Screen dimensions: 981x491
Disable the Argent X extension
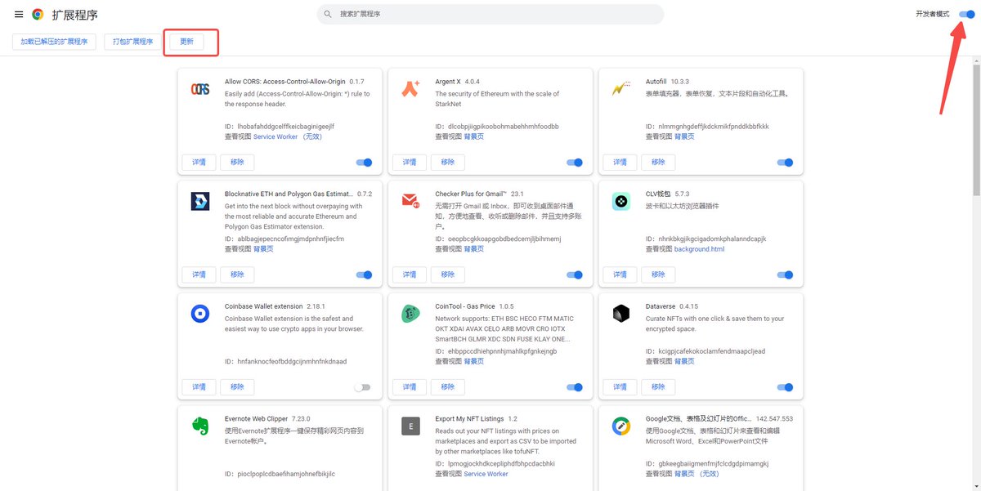pos(575,163)
